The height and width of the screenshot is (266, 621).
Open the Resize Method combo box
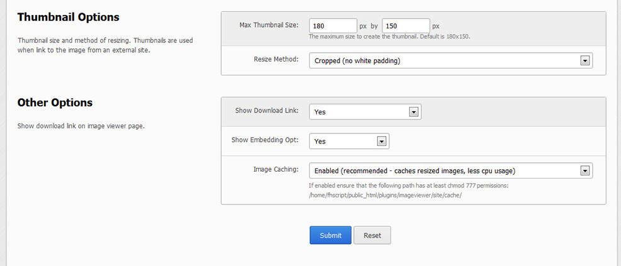tap(451, 61)
